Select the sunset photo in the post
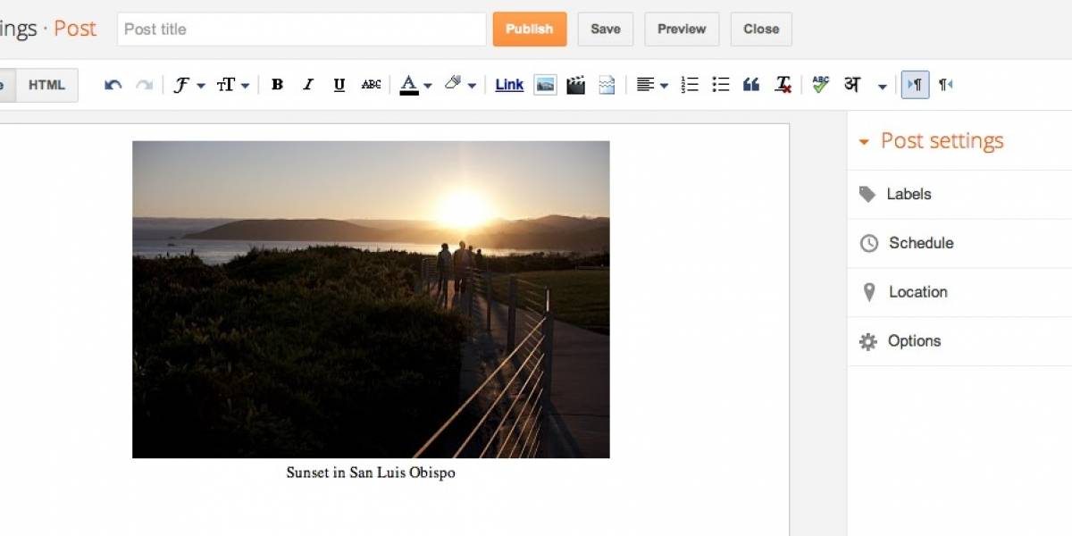Image resolution: width=1072 pixels, height=536 pixels. 371,299
